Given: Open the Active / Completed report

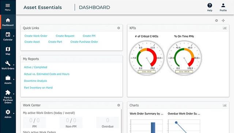Looking at the screenshot, I should point(35,67).
